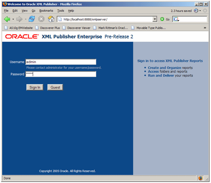Click the Password field

pos(61,74)
